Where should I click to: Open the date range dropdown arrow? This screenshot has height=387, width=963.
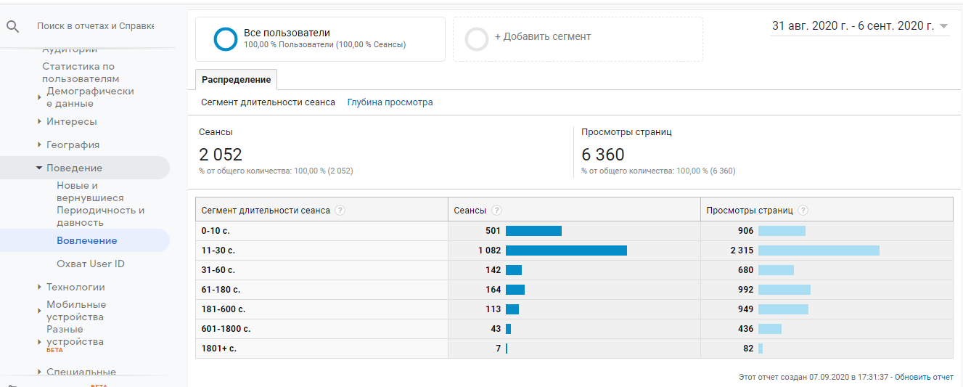[943, 26]
